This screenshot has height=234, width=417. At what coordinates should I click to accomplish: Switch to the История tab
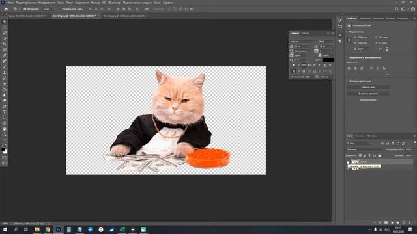390,18
